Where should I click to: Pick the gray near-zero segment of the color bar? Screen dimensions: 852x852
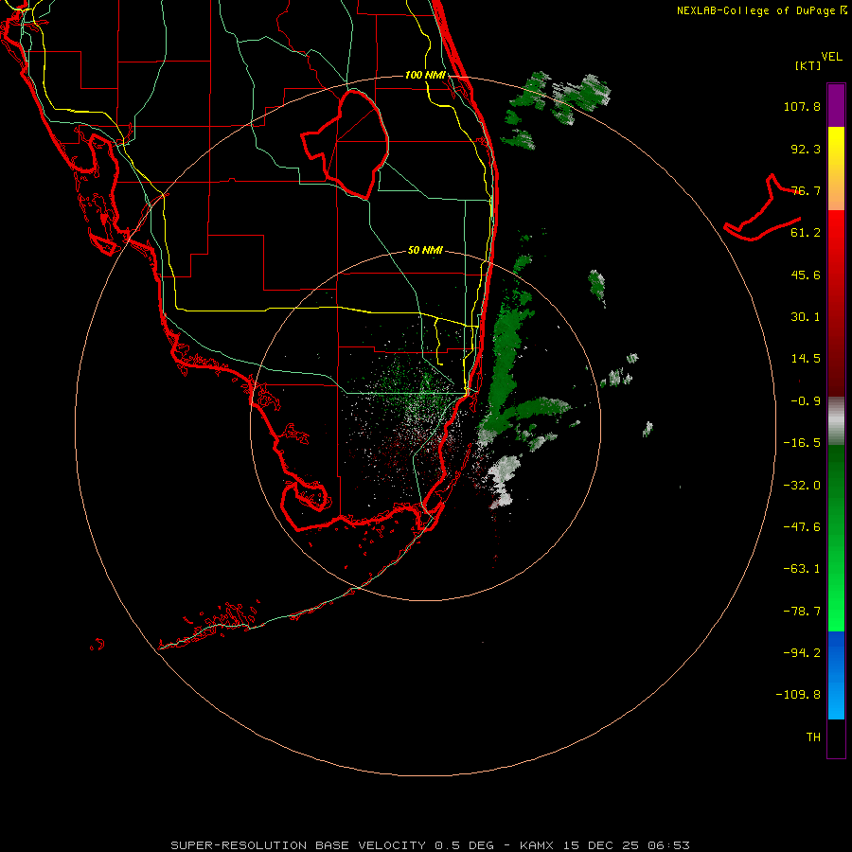coord(836,420)
